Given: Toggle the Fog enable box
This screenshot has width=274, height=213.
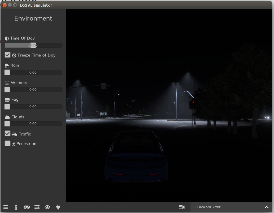Looking at the screenshot, I should (x=7, y=106).
